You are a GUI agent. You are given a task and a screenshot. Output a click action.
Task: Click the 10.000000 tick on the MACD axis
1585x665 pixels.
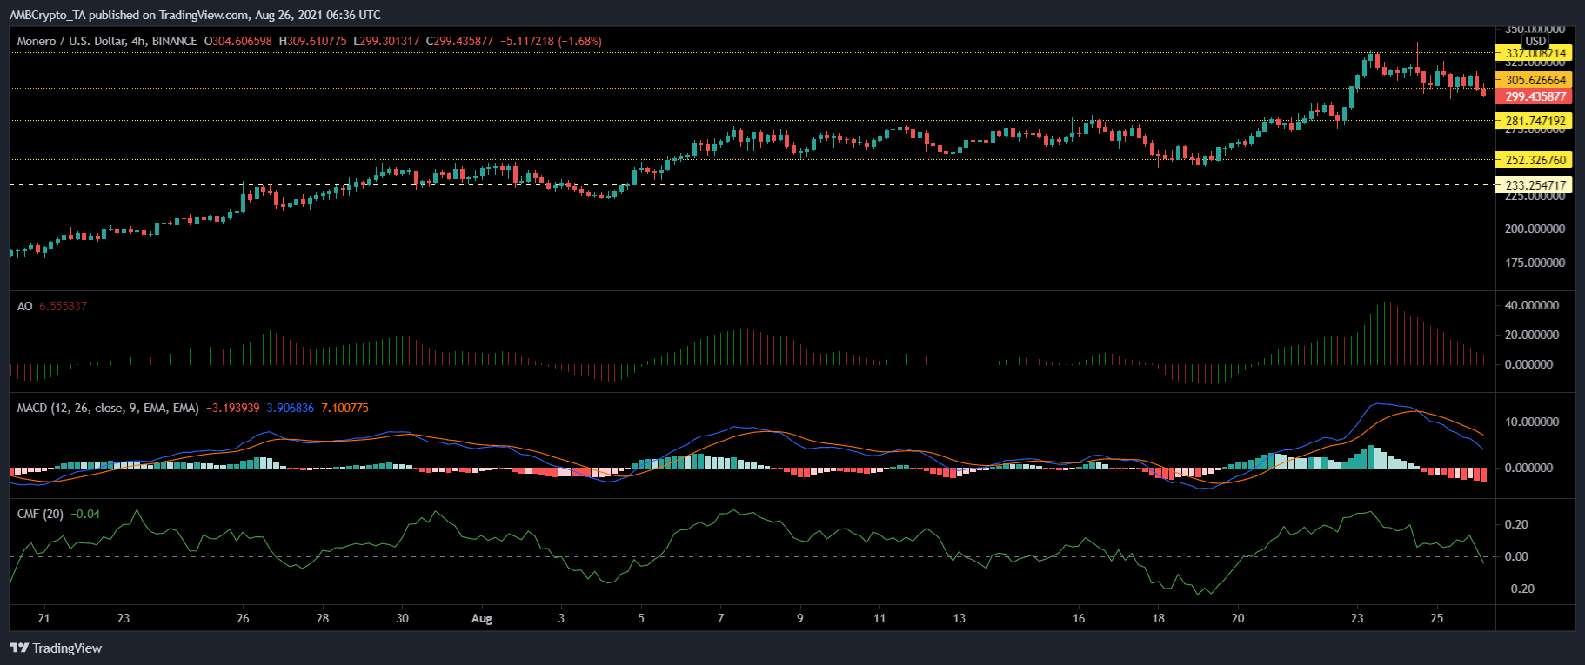coord(1531,422)
